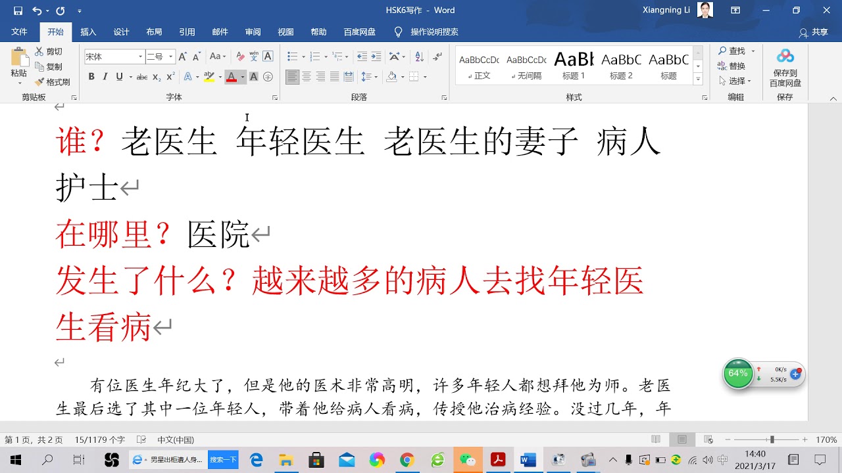Increase font size with the larger A
The image size is (842, 473).
(x=182, y=57)
